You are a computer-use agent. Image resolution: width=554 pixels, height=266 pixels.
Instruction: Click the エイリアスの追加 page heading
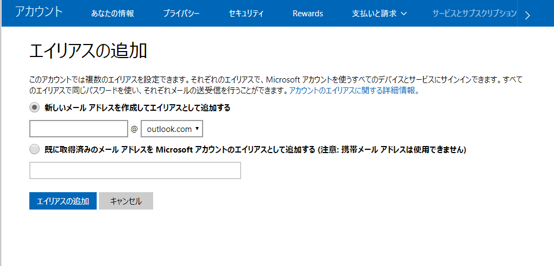click(88, 51)
